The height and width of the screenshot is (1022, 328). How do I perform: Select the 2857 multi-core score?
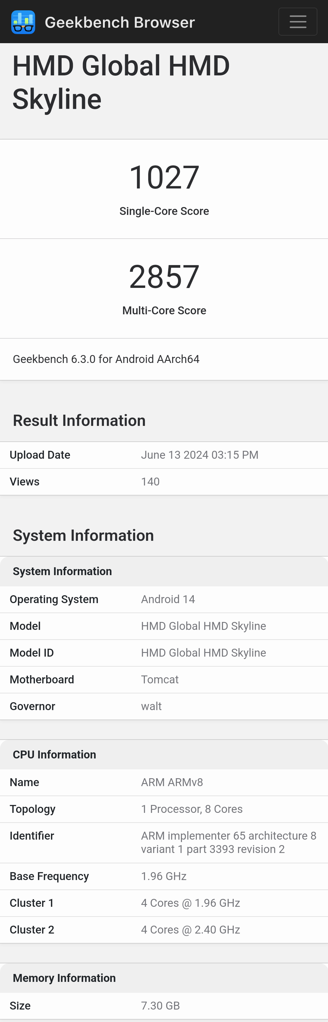[164, 277]
